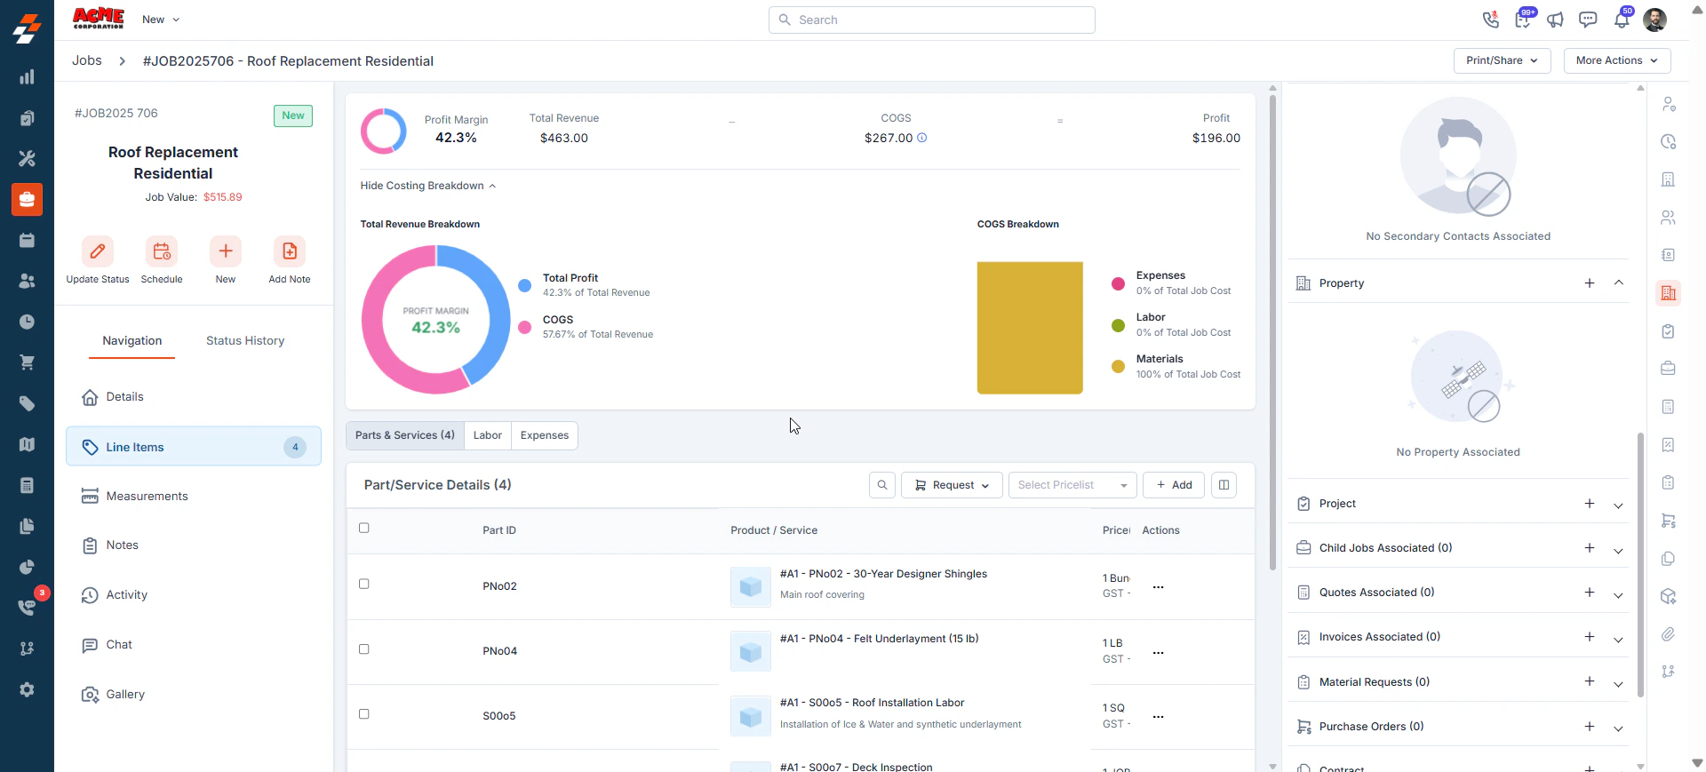The height and width of the screenshot is (772, 1706).
Task: Open actions menu for PNo02 row
Action: click(x=1158, y=587)
